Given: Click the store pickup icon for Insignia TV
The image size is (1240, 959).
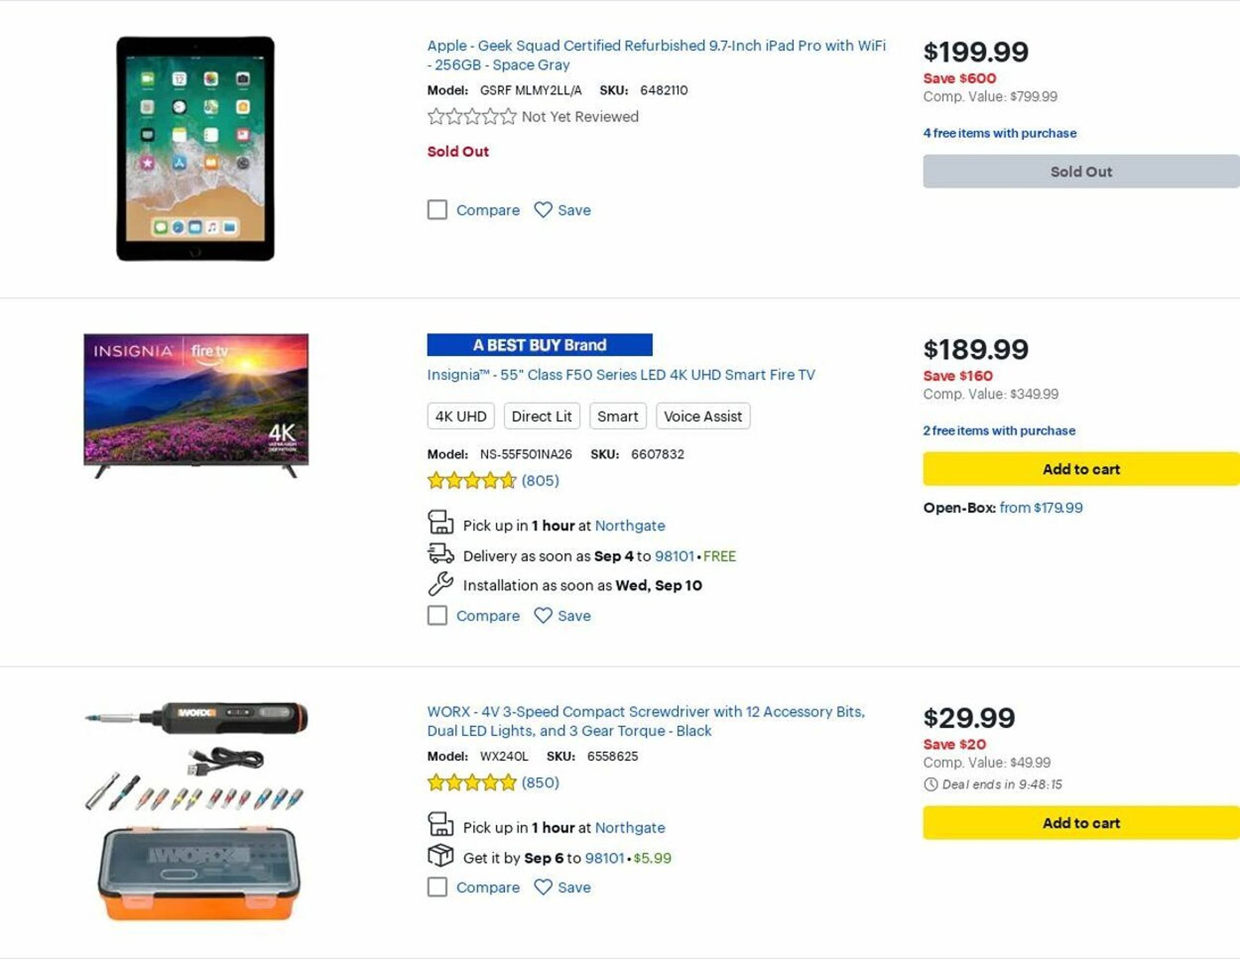Looking at the screenshot, I should coord(440,523).
